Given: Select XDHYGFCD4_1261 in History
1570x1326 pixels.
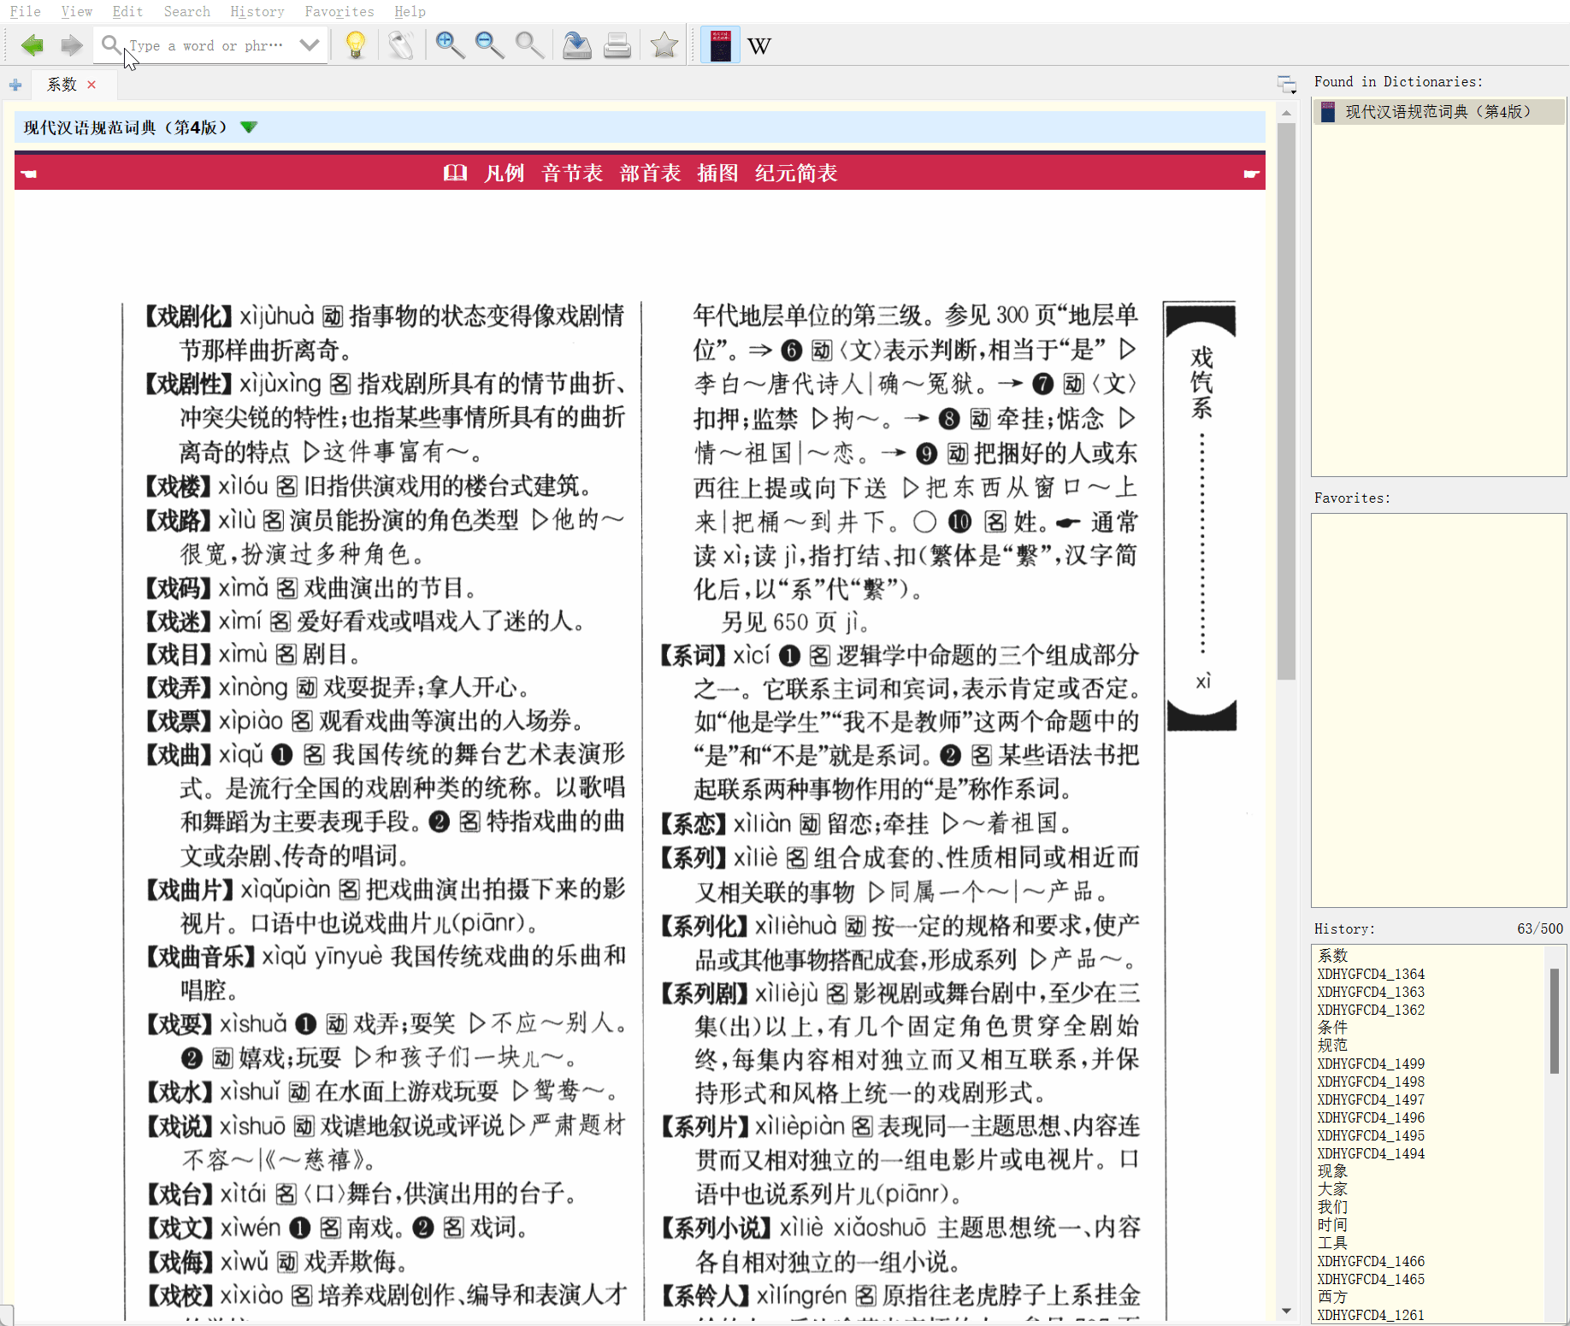Looking at the screenshot, I should (x=1371, y=1315).
